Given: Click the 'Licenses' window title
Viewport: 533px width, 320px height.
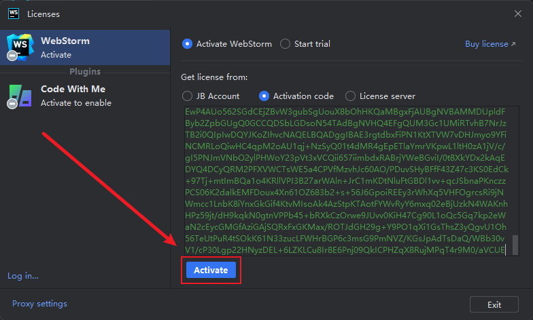Looking at the screenshot, I should pyautogui.click(x=44, y=14).
